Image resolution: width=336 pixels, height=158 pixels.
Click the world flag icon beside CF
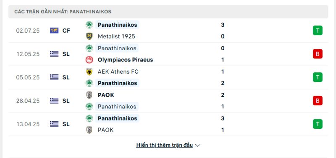click(54, 31)
